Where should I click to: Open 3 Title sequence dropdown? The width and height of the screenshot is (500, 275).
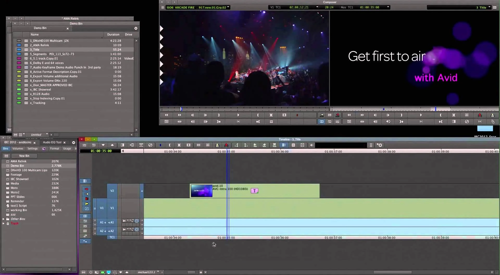pos(489,7)
